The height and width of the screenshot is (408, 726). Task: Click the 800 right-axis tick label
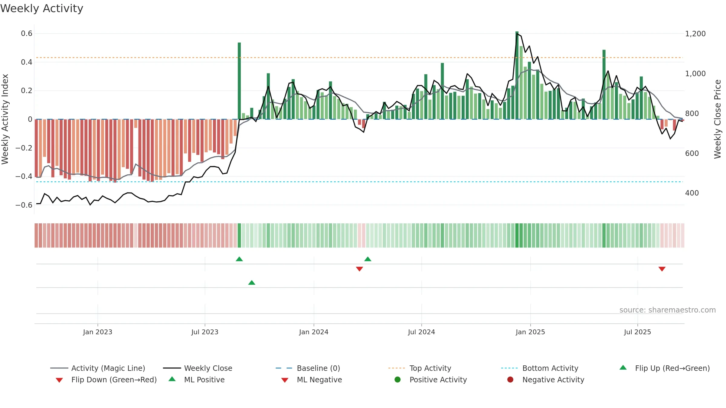click(692, 114)
